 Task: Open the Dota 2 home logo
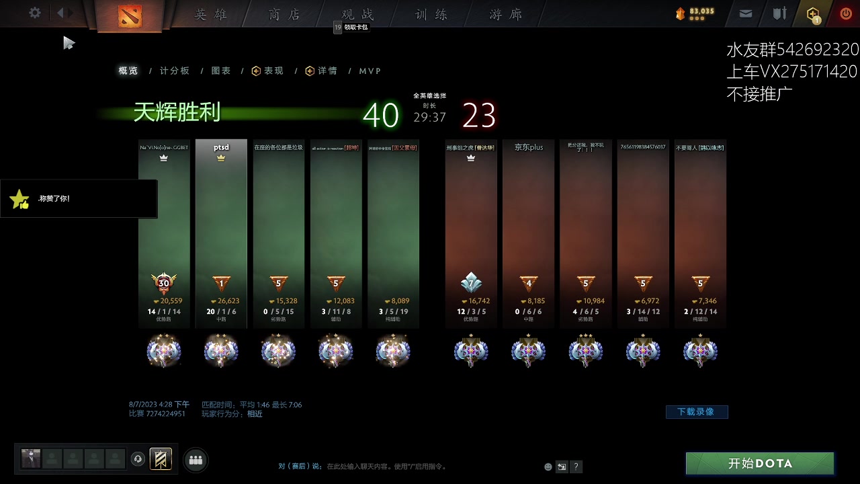click(130, 15)
